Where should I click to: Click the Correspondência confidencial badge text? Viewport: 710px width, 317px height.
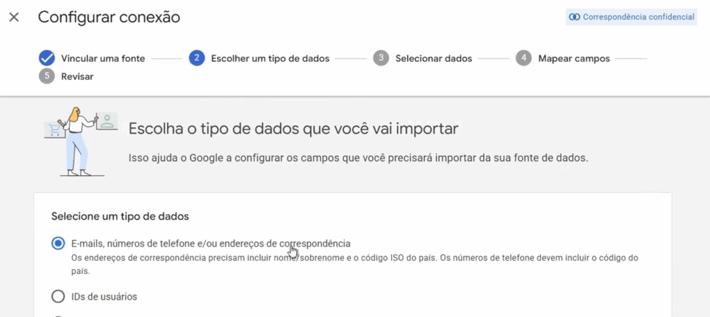[x=638, y=17]
